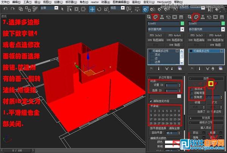Toggle smoothing group 8 button
Image resolution: width=227 pixels, height=153 pixels.
pyautogui.click(x=179, y=111)
